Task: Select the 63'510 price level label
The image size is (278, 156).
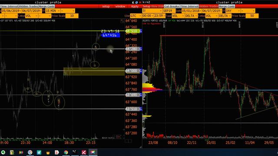Action: click(132, 109)
